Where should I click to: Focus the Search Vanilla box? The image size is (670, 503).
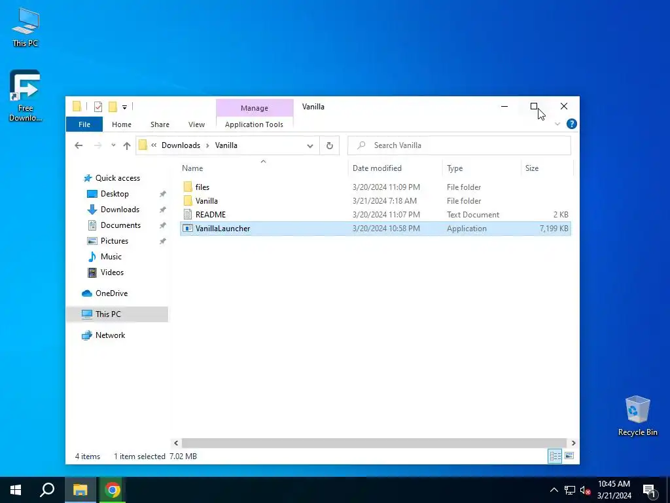[x=459, y=145]
